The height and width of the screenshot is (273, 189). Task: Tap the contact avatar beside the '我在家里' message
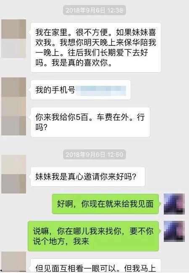13,39
